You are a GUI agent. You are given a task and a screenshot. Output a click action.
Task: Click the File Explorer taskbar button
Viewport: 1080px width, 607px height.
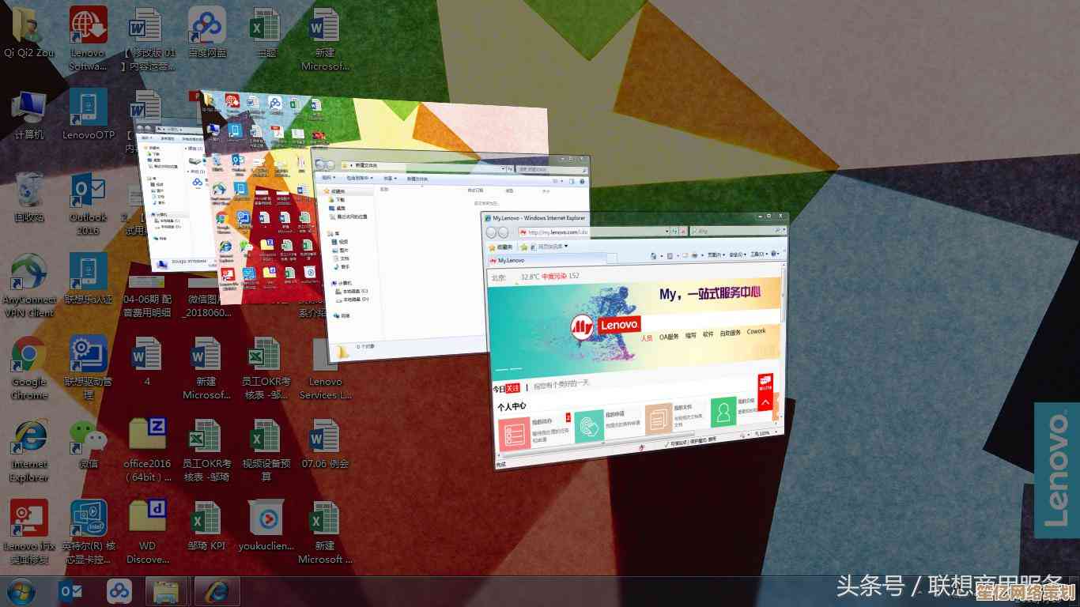[166, 591]
